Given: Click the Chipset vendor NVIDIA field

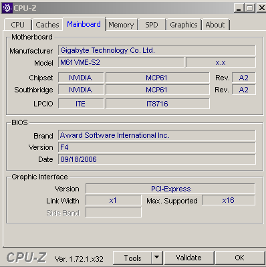Looking at the screenshot, I should pos(81,78).
